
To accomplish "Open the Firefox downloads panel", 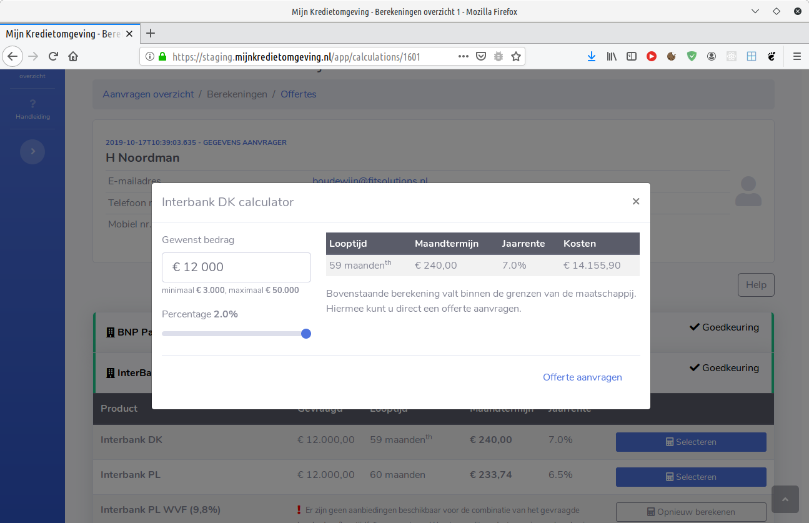I will pyautogui.click(x=592, y=56).
